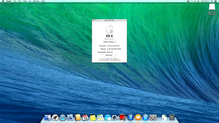Viewport: 219px width, 123px height.
Task: Open the Help menu
Action: click(43, 1)
